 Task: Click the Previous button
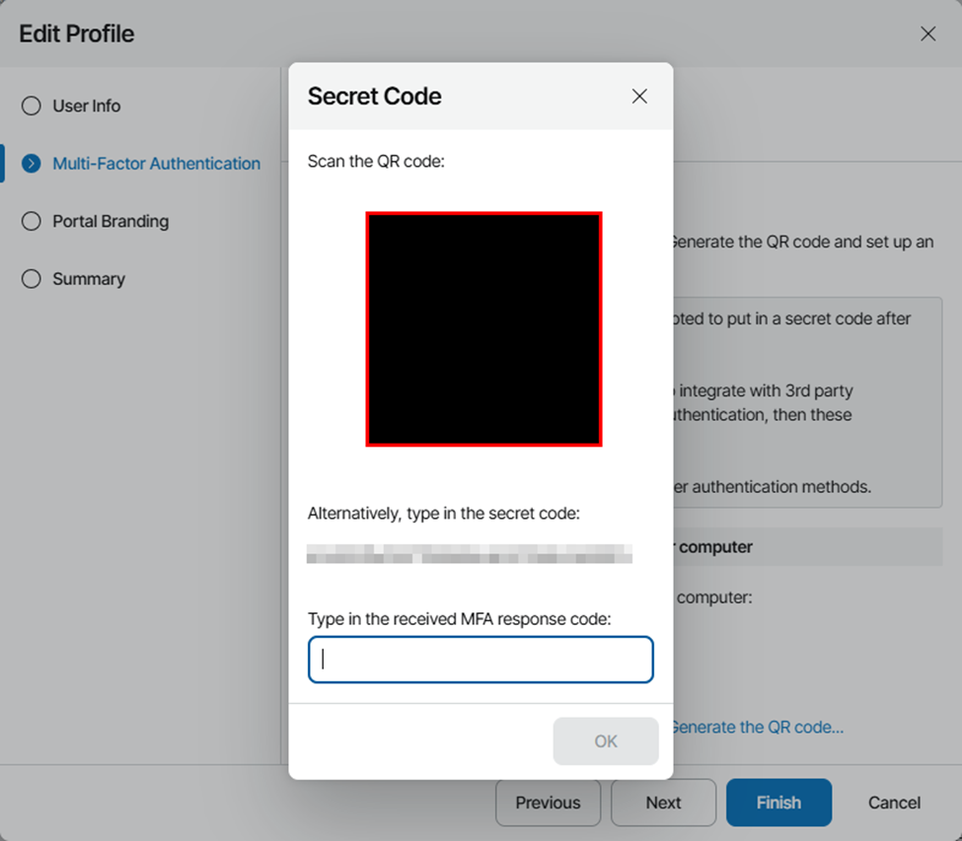click(548, 803)
